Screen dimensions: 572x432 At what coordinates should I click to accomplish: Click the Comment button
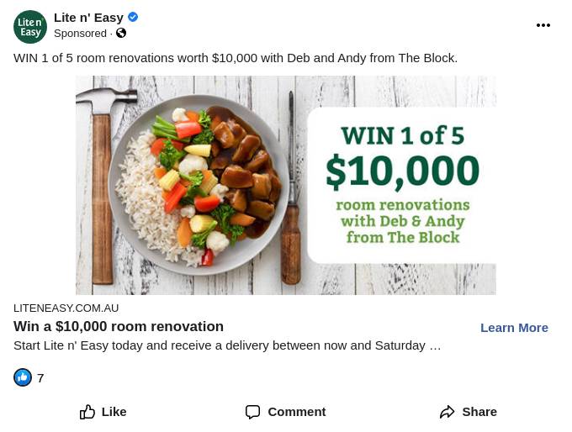pos(285,412)
